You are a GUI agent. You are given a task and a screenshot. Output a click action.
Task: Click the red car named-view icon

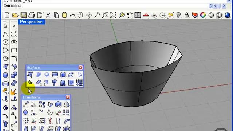pos(146,15)
